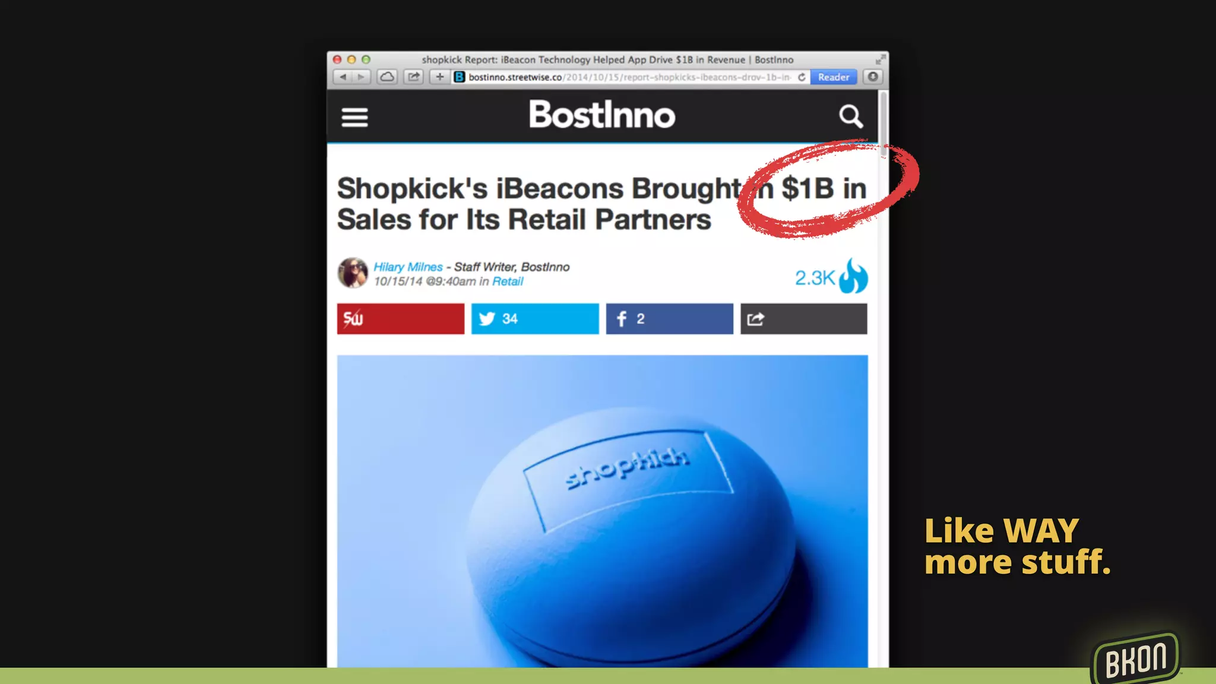1216x684 pixels.
Task: Click the Safari share button in toolbar
Action: point(414,77)
